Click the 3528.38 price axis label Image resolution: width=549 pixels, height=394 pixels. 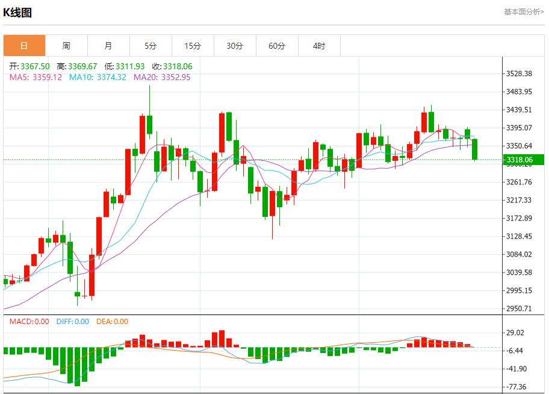[x=519, y=74]
